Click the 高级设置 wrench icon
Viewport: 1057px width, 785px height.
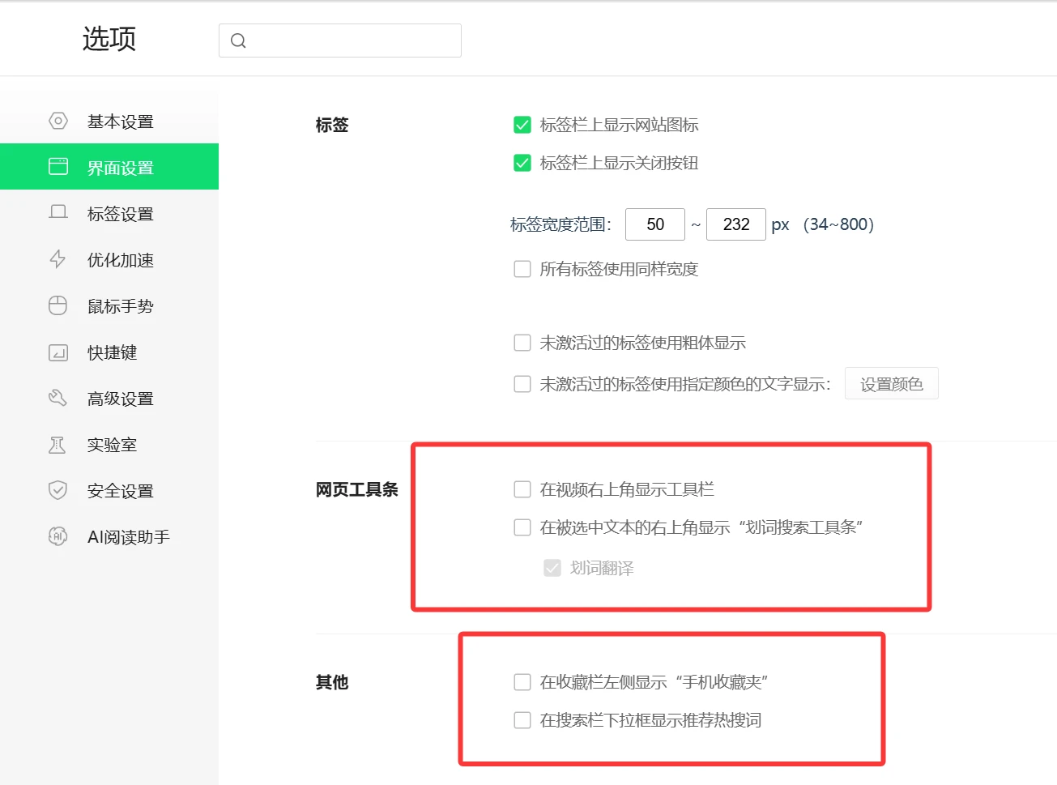[x=58, y=398]
